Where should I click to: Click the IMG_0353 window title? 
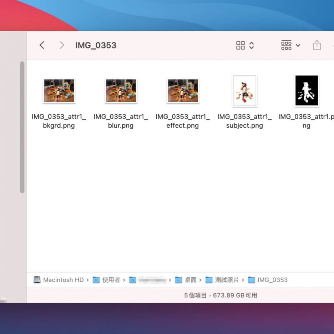(96, 45)
